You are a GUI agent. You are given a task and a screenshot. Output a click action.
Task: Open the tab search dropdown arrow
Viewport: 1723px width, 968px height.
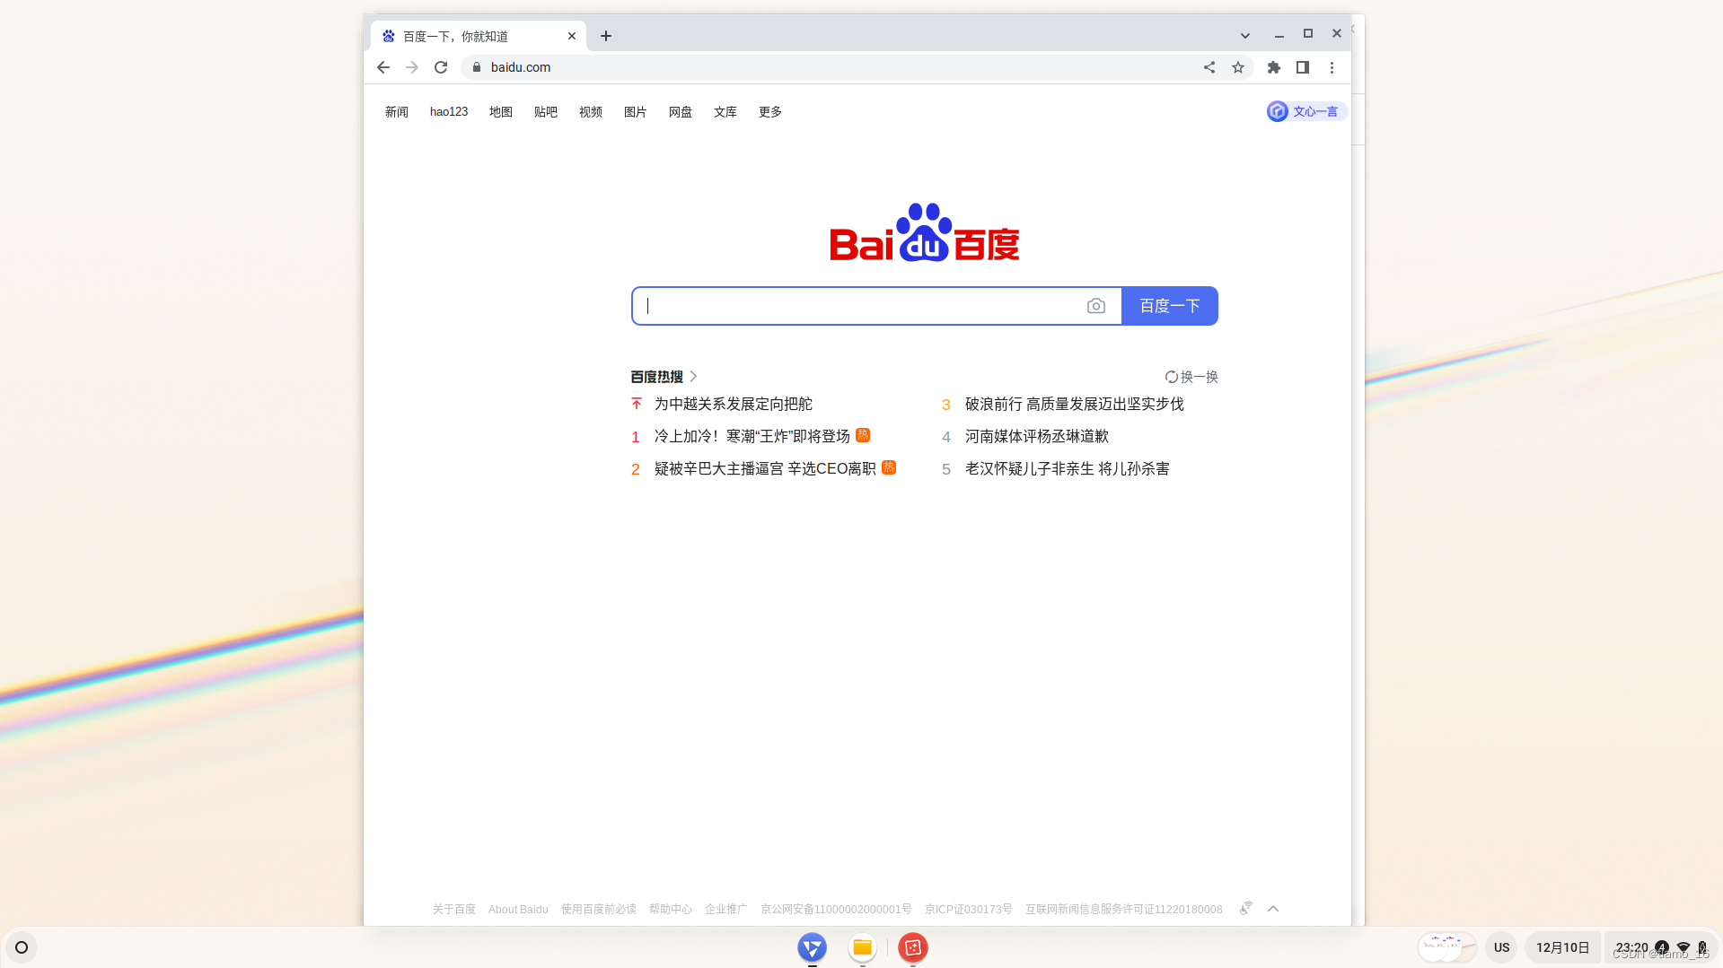1245,36
